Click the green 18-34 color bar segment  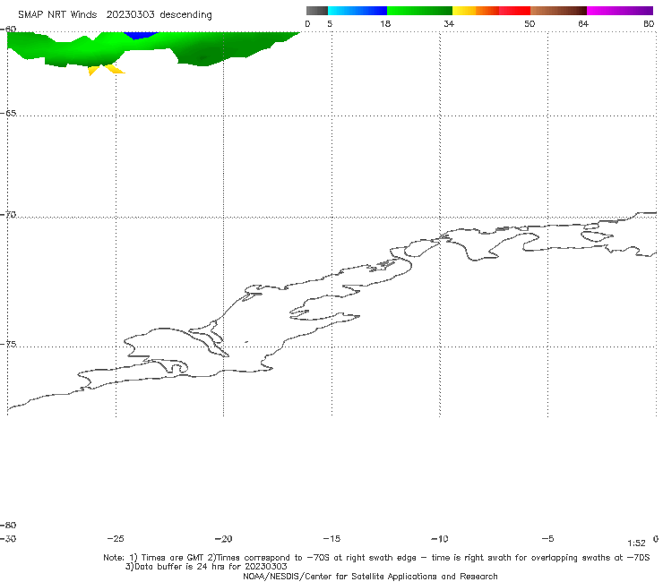(419, 11)
